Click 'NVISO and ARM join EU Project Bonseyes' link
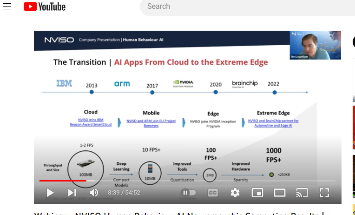The height and width of the screenshot is (215, 355). 151,123
